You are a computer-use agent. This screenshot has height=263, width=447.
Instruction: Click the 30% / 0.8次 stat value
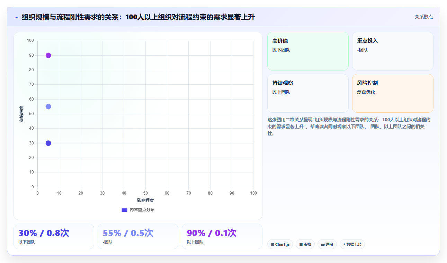[44, 233]
